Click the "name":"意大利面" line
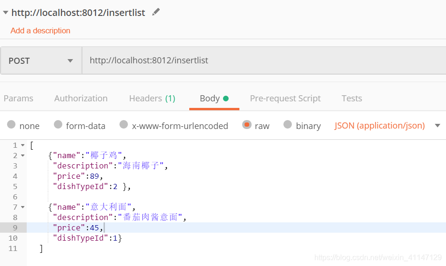The height and width of the screenshot is (266, 446). [x=92, y=207]
